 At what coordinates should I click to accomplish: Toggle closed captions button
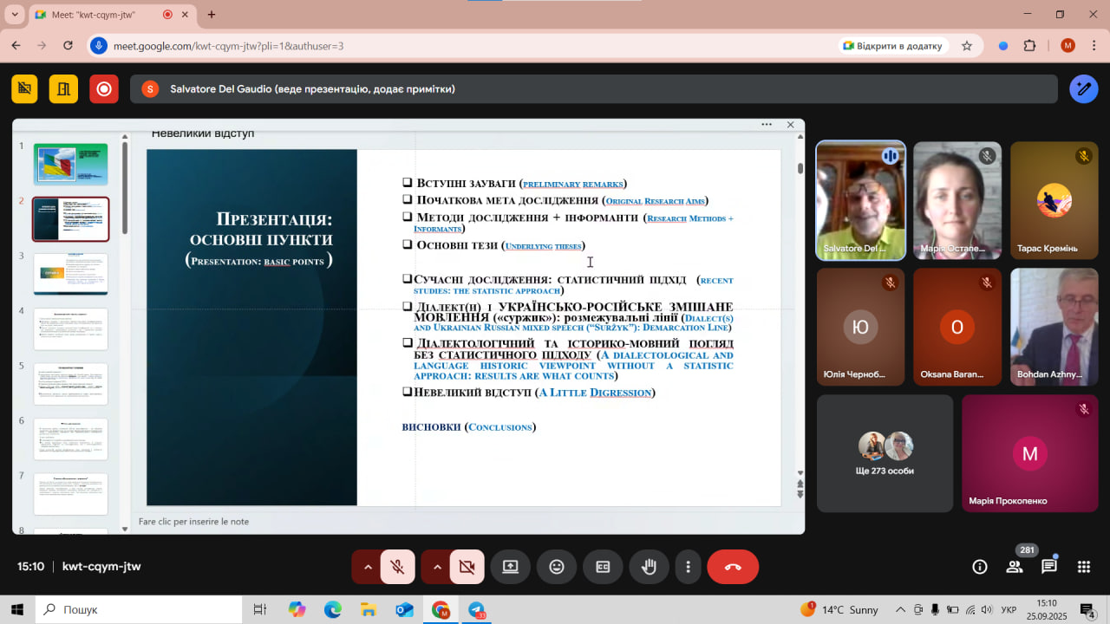click(603, 567)
